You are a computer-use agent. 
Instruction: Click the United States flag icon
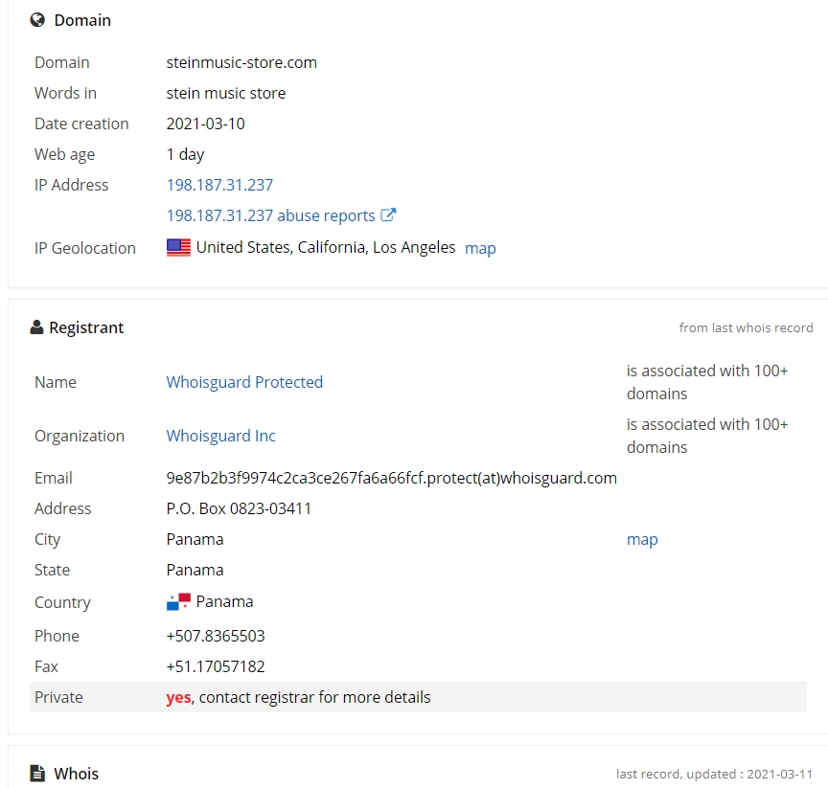(x=178, y=247)
